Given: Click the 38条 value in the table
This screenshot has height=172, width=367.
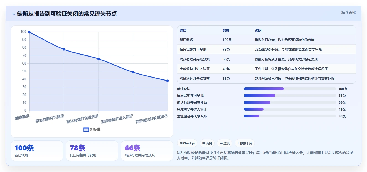Looking at the screenshot, I should 226,79.
